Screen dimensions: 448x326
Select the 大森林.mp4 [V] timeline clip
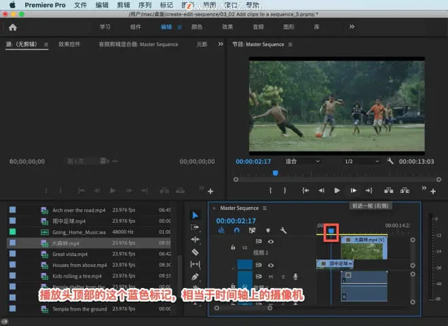(364, 248)
